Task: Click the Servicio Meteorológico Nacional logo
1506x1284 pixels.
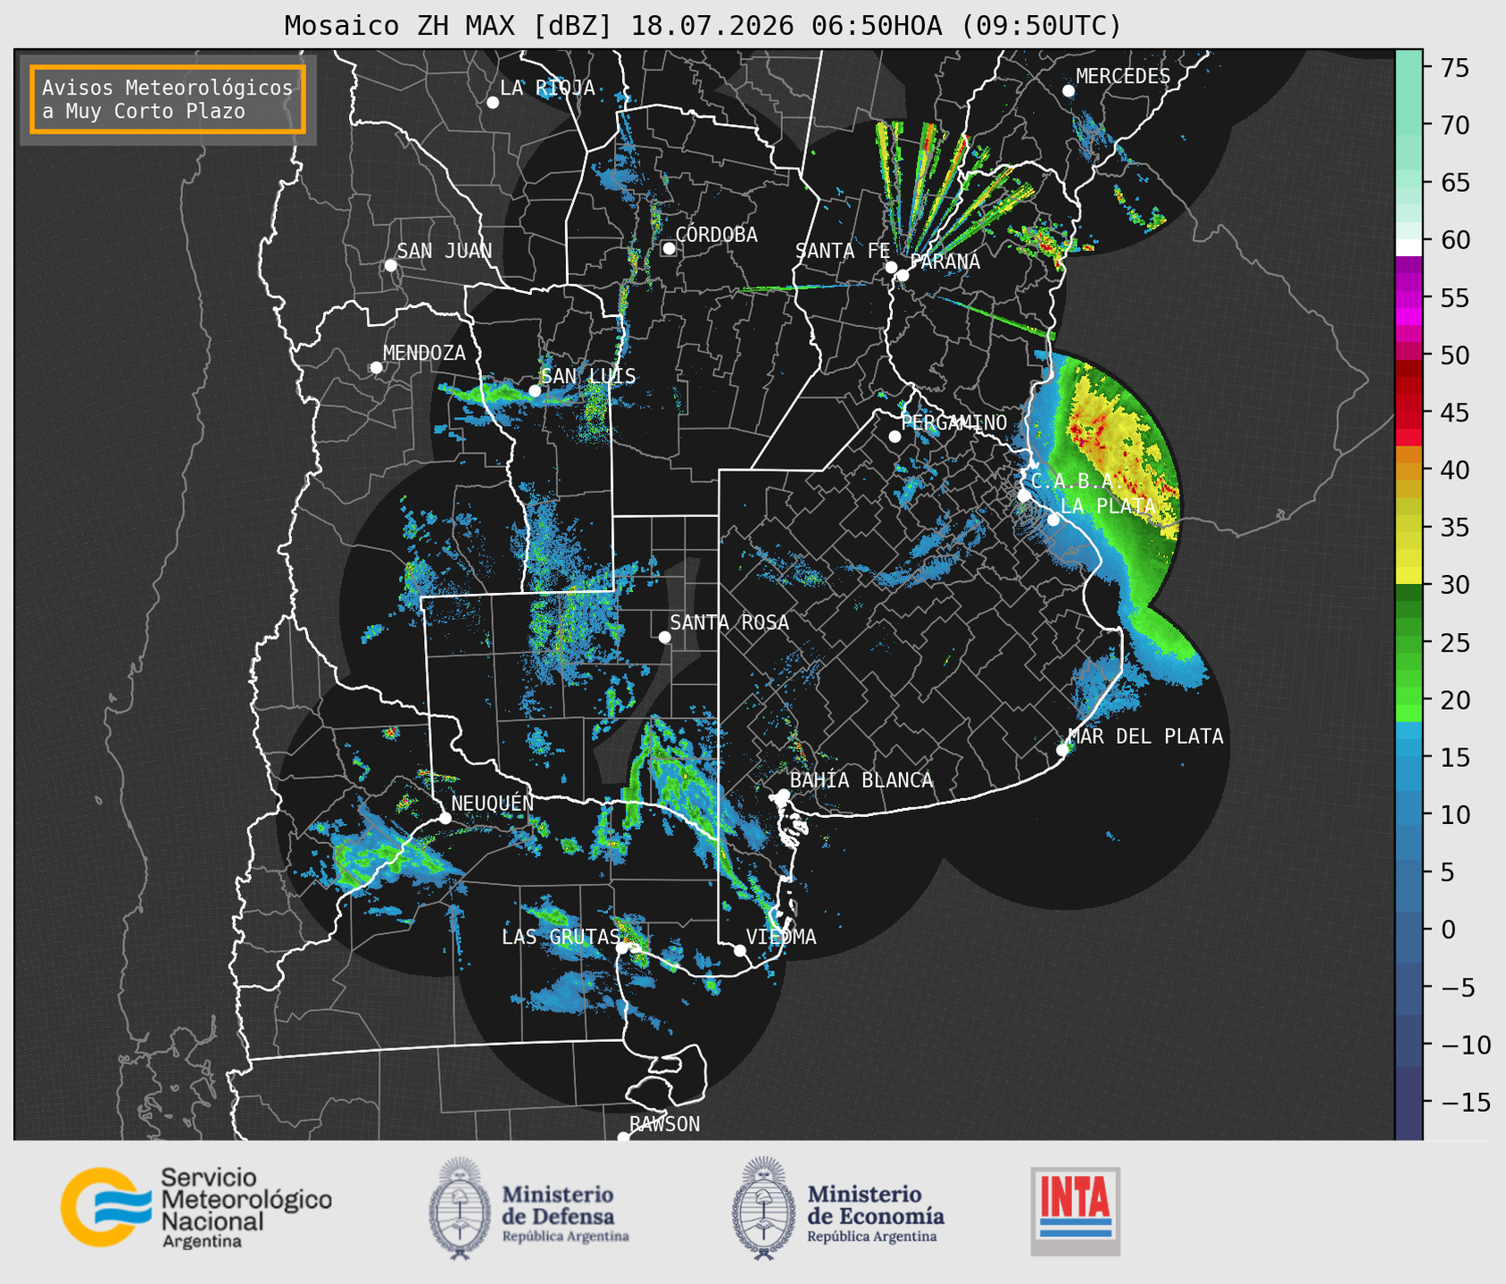Action: [x=196, y=1207]
